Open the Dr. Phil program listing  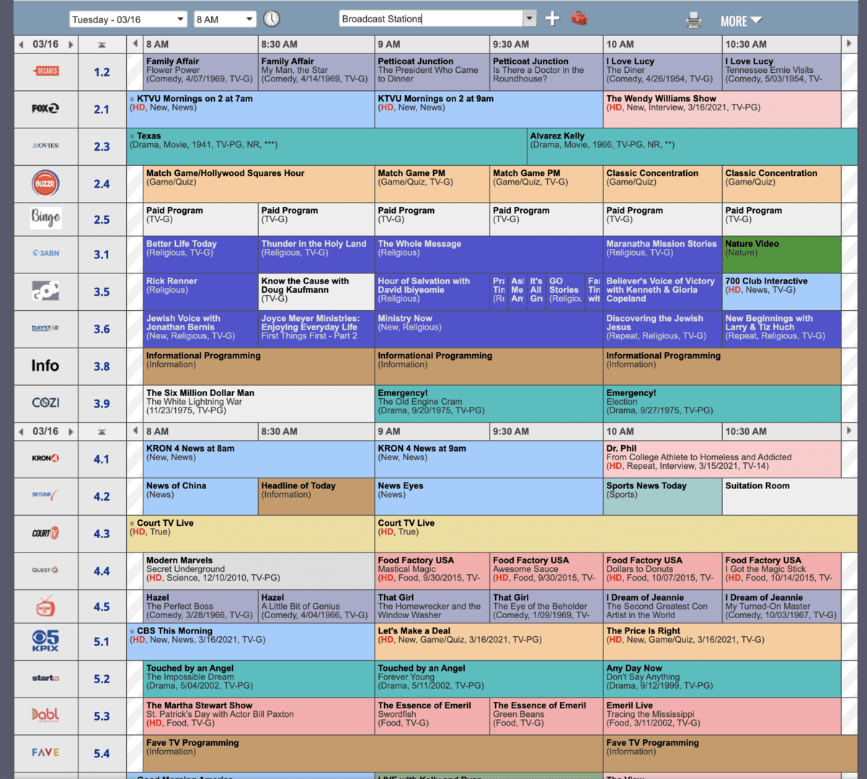(x=721, y=458)
